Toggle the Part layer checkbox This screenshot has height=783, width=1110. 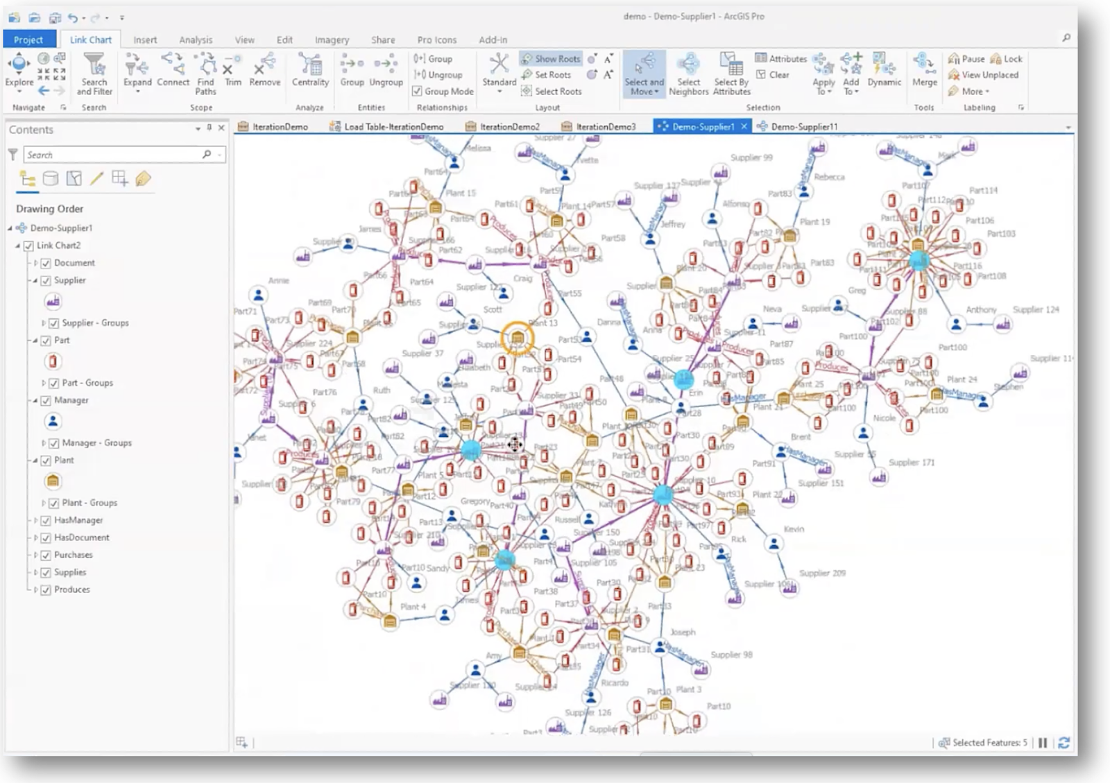pyautogui.click(x=46, y=341)
